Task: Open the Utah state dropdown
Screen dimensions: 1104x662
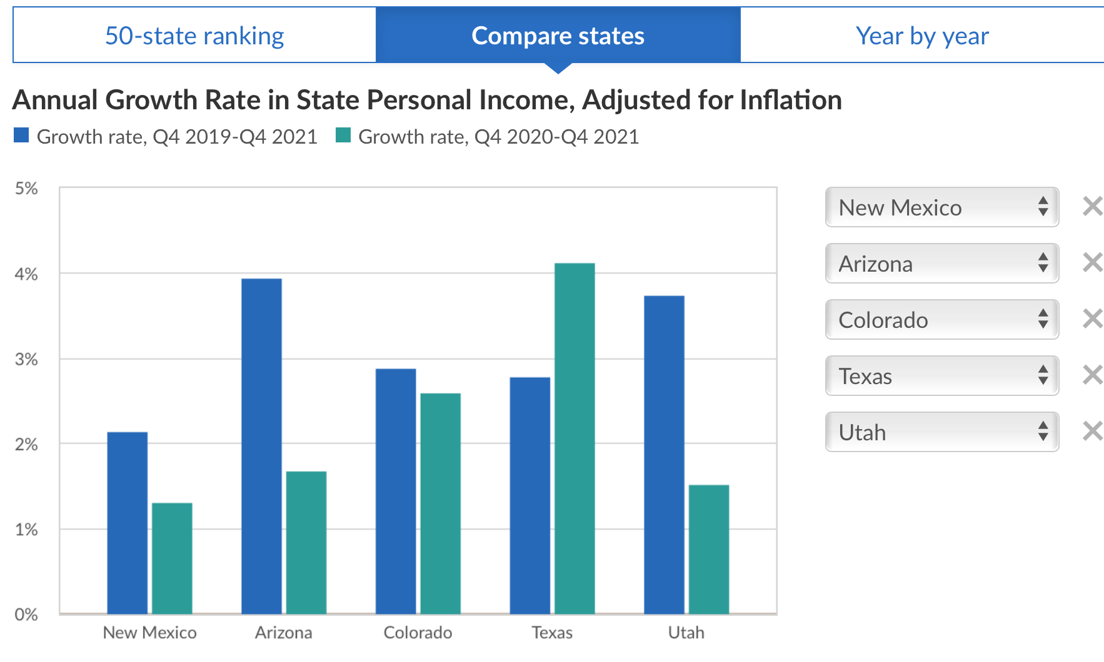Action: coord(941,432)
